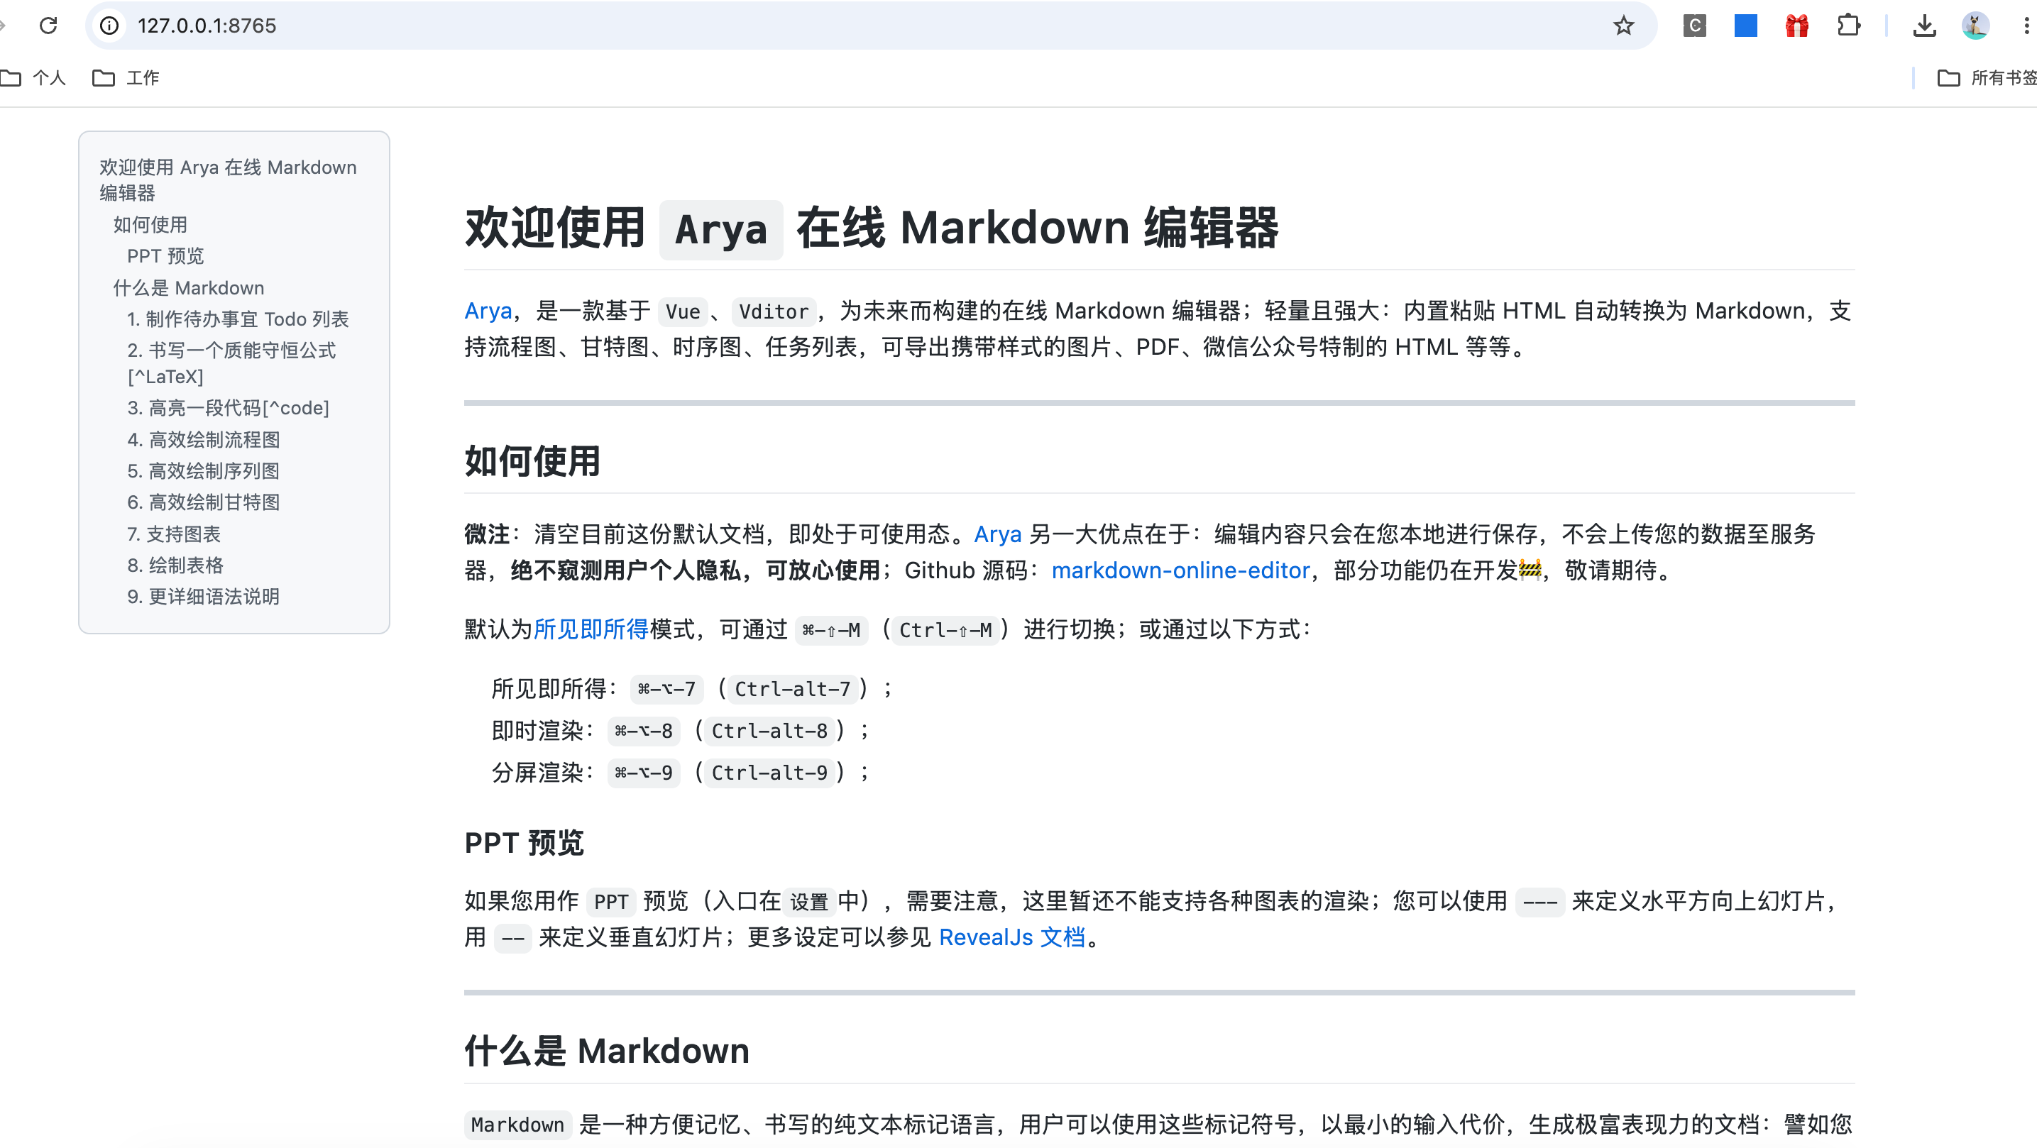This screenshot has width=2037, height=1148.
Task: Open the Arya link in the intro paragraph
Action: (x=488, y=311)
